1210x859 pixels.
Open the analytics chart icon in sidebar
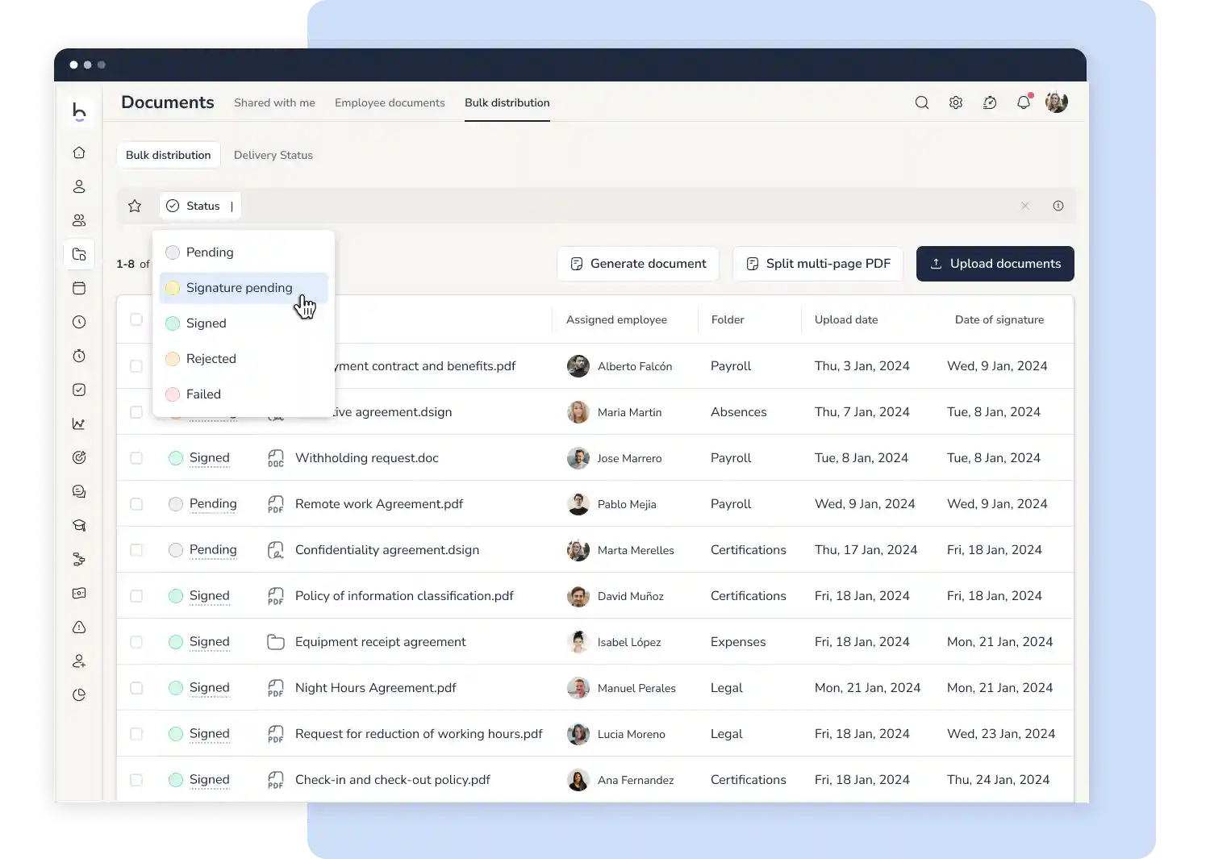(79, 423)
